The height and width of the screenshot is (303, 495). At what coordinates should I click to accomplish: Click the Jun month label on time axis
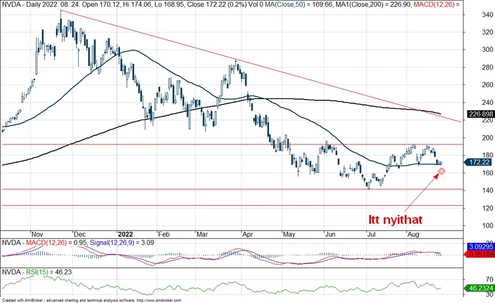coord(330,234)
